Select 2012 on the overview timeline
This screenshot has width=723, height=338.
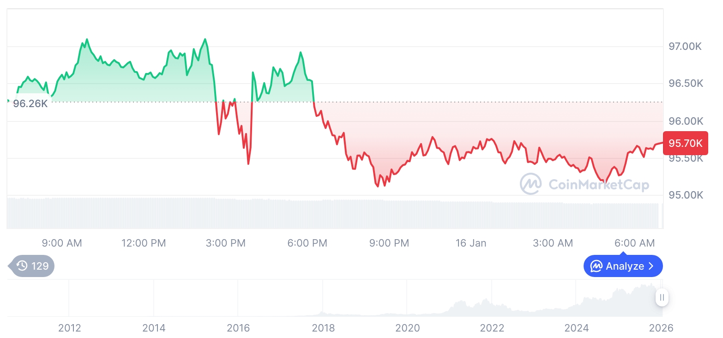point(70,328)
